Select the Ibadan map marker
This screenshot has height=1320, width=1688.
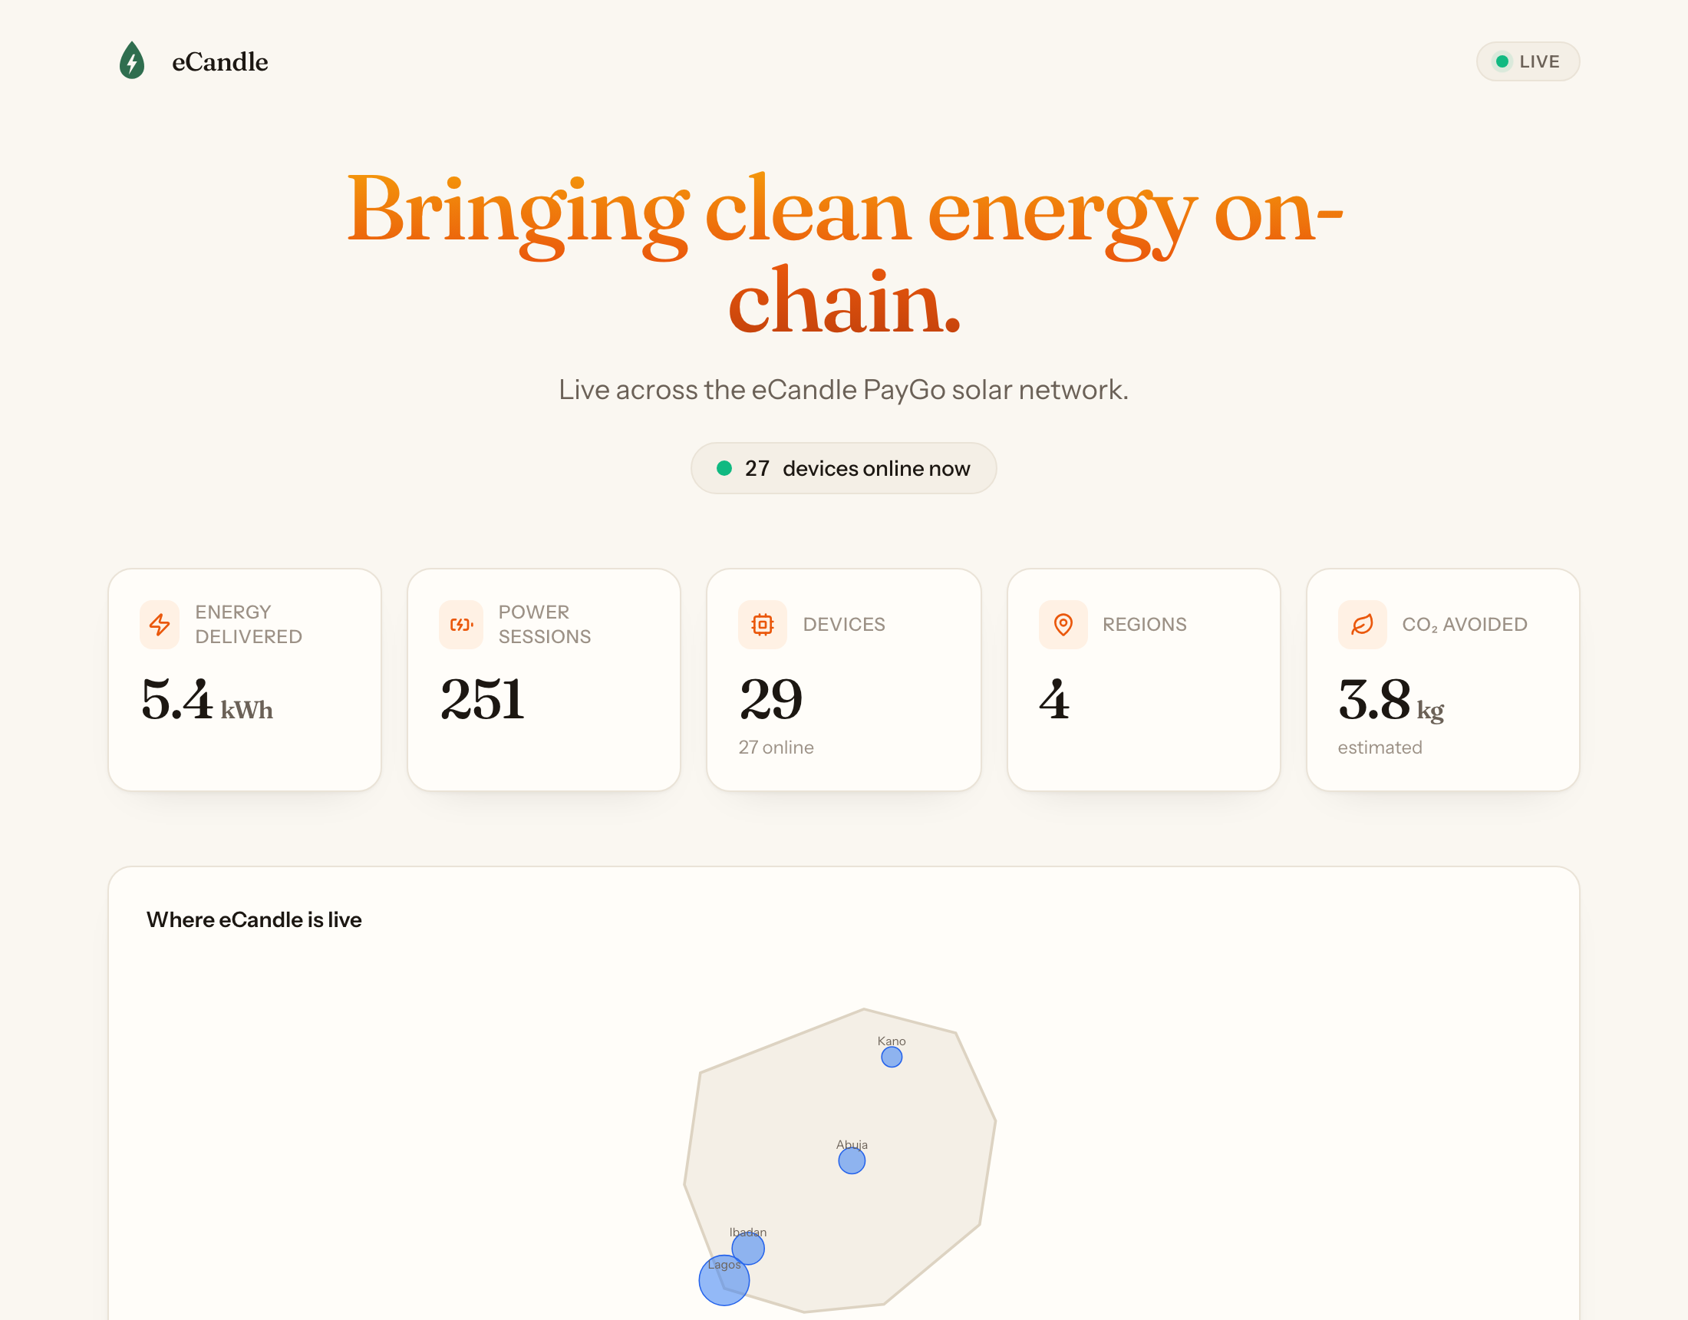[748, 1248]
